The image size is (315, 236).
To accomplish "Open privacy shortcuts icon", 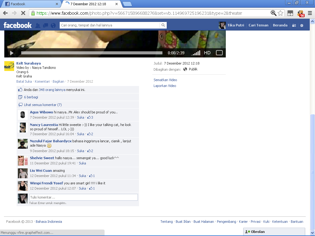I will tap(294, 26).
